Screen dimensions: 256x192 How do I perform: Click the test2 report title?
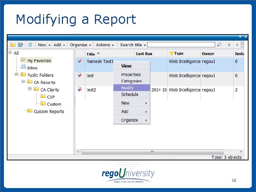[x=91, y=90]
